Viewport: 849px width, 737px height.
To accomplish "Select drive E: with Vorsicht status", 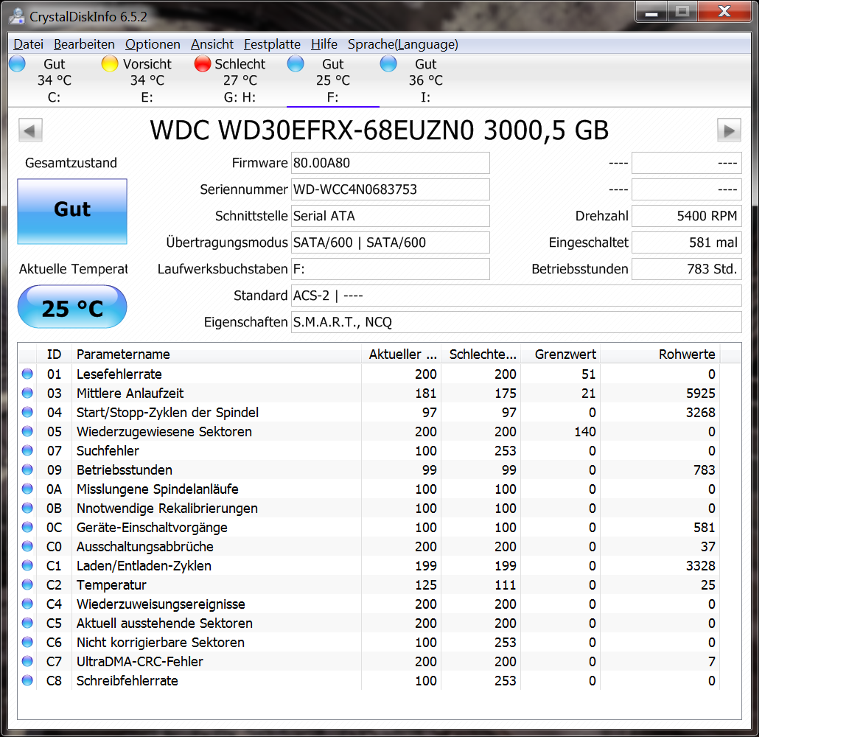I will (x=147, y=80).
